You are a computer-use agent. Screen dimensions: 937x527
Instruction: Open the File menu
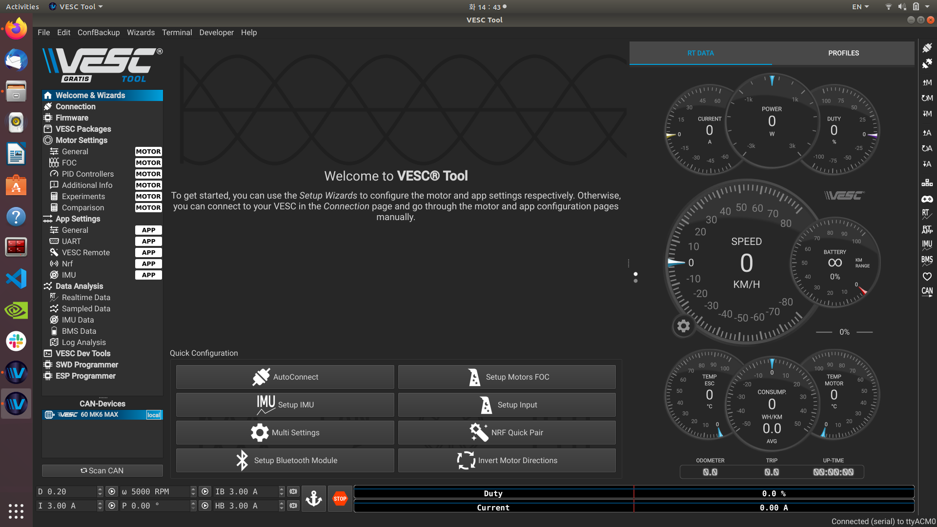44,32
